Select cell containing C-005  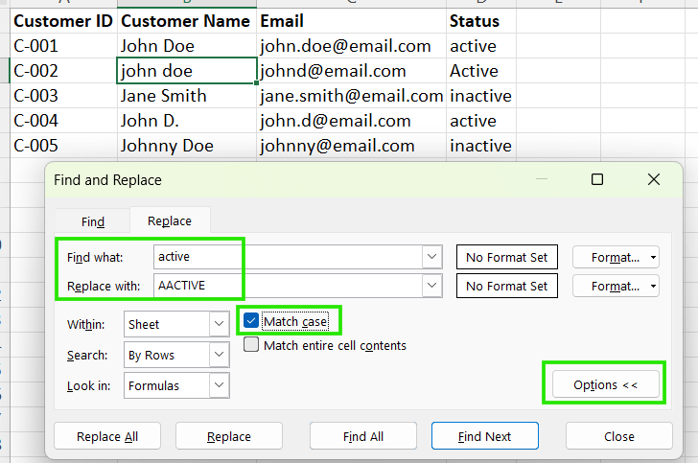pyautogui.click(x=63, y=146)
